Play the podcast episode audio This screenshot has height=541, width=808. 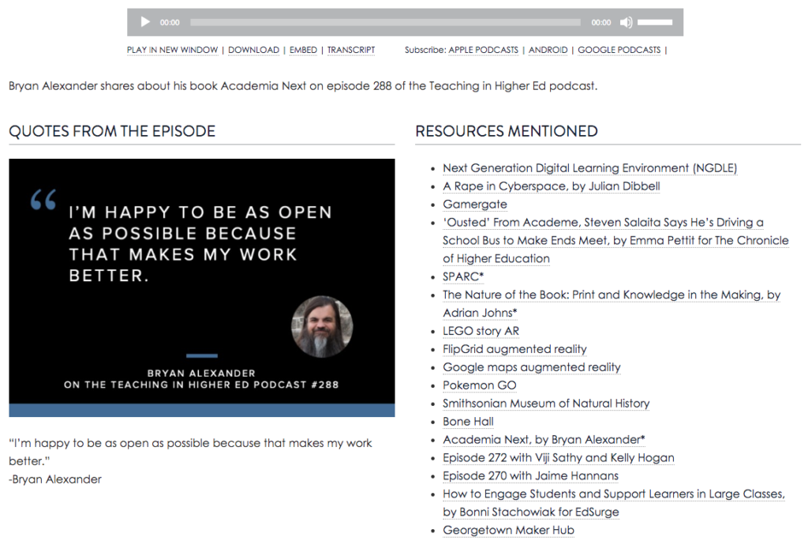pos(145,22)
